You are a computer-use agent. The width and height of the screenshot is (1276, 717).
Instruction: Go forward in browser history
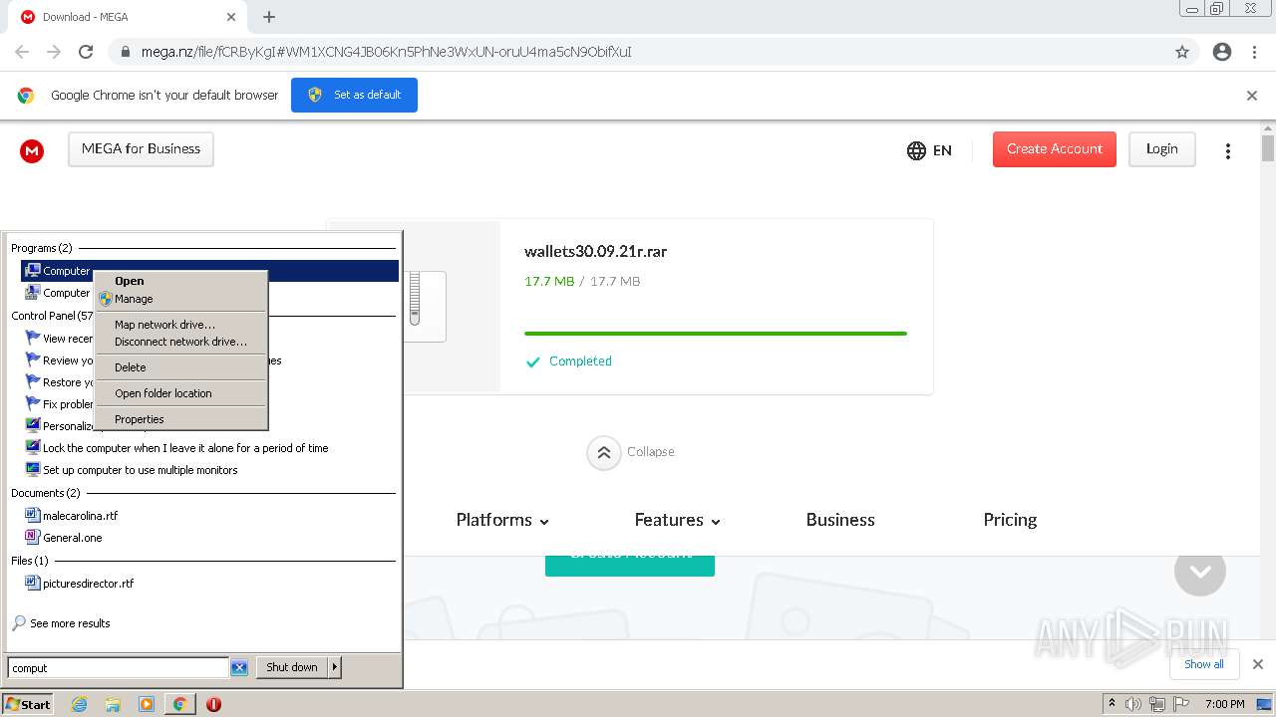[x=54, y=52]
